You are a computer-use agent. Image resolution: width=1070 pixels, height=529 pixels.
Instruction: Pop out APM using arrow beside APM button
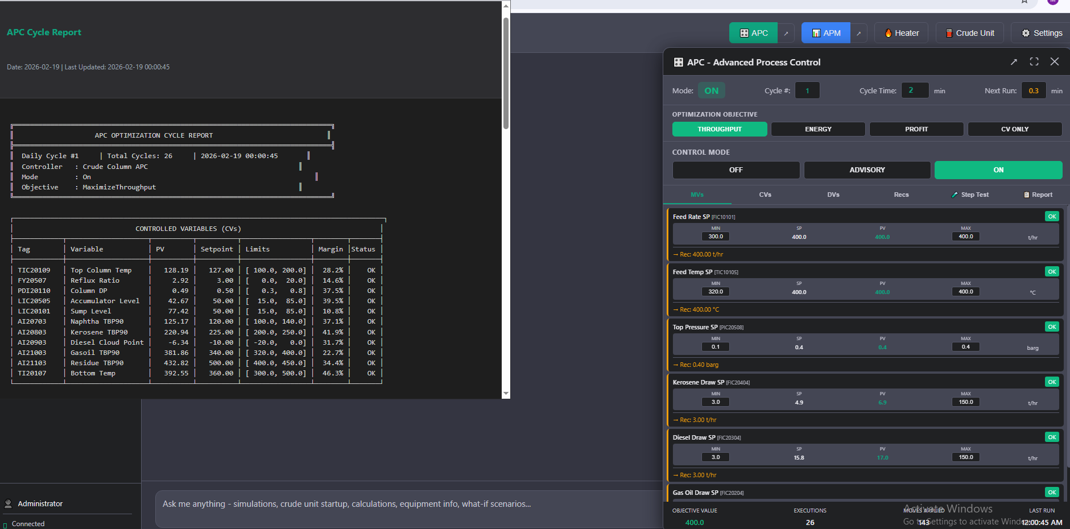point(859,33)
